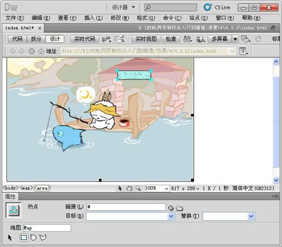Open preview in browser globe icon
282x247 pixels.
pyautogui.click(x=200, y=39)
